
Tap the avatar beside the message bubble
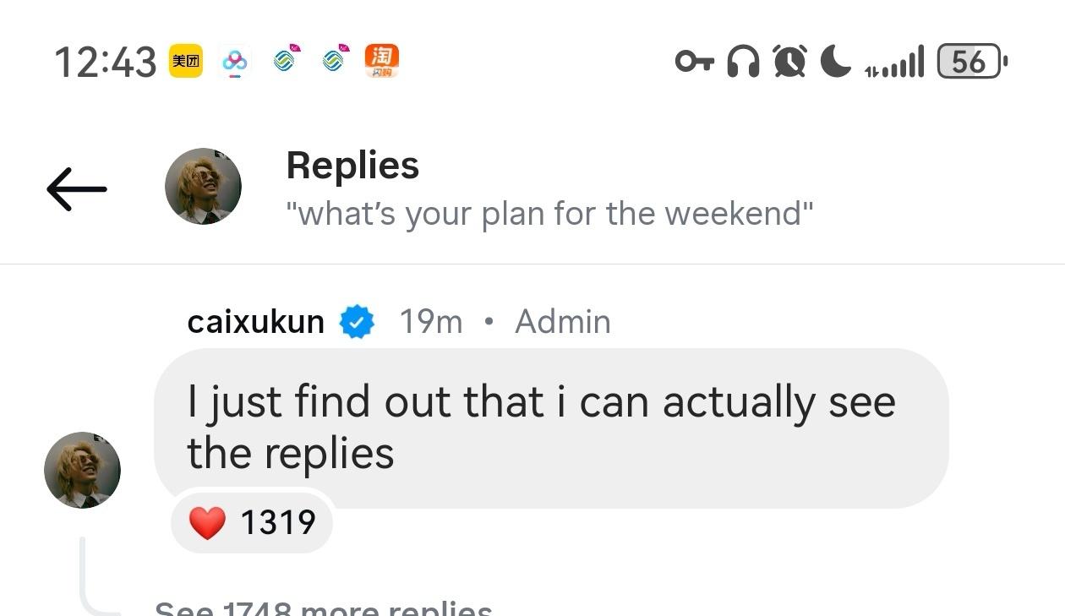82,470
